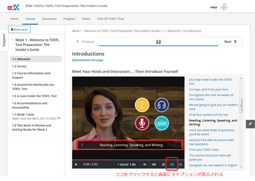The image size is (255, 181).
Task: Open 1.4 Around the World with TOEFL
Action: coord(33,87)
